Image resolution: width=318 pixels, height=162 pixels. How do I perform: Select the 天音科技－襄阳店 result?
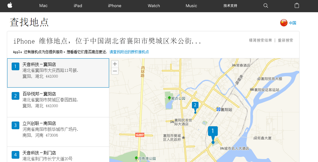58,73
